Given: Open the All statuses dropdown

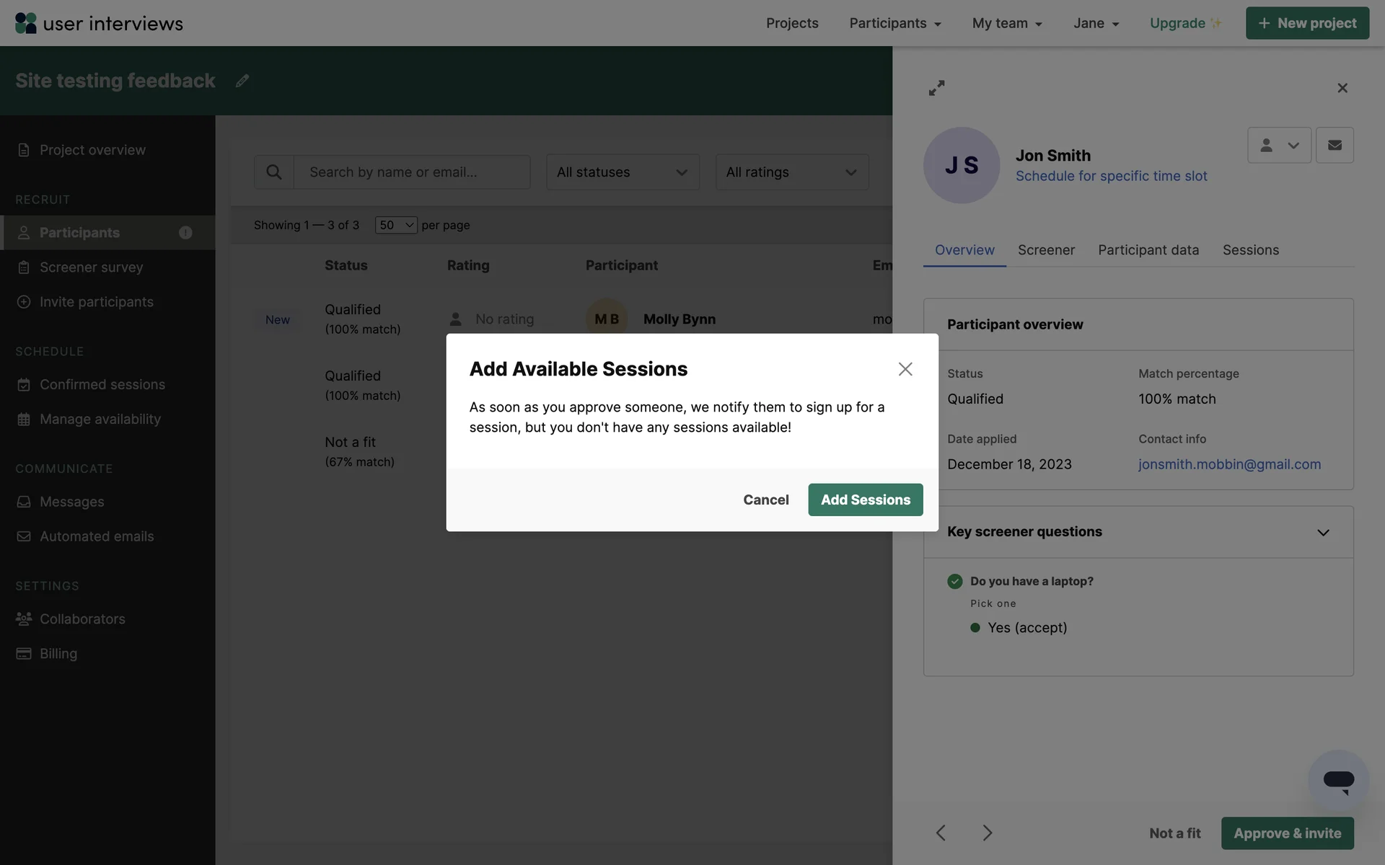Looking at the screenshot, I should [623, 172].
